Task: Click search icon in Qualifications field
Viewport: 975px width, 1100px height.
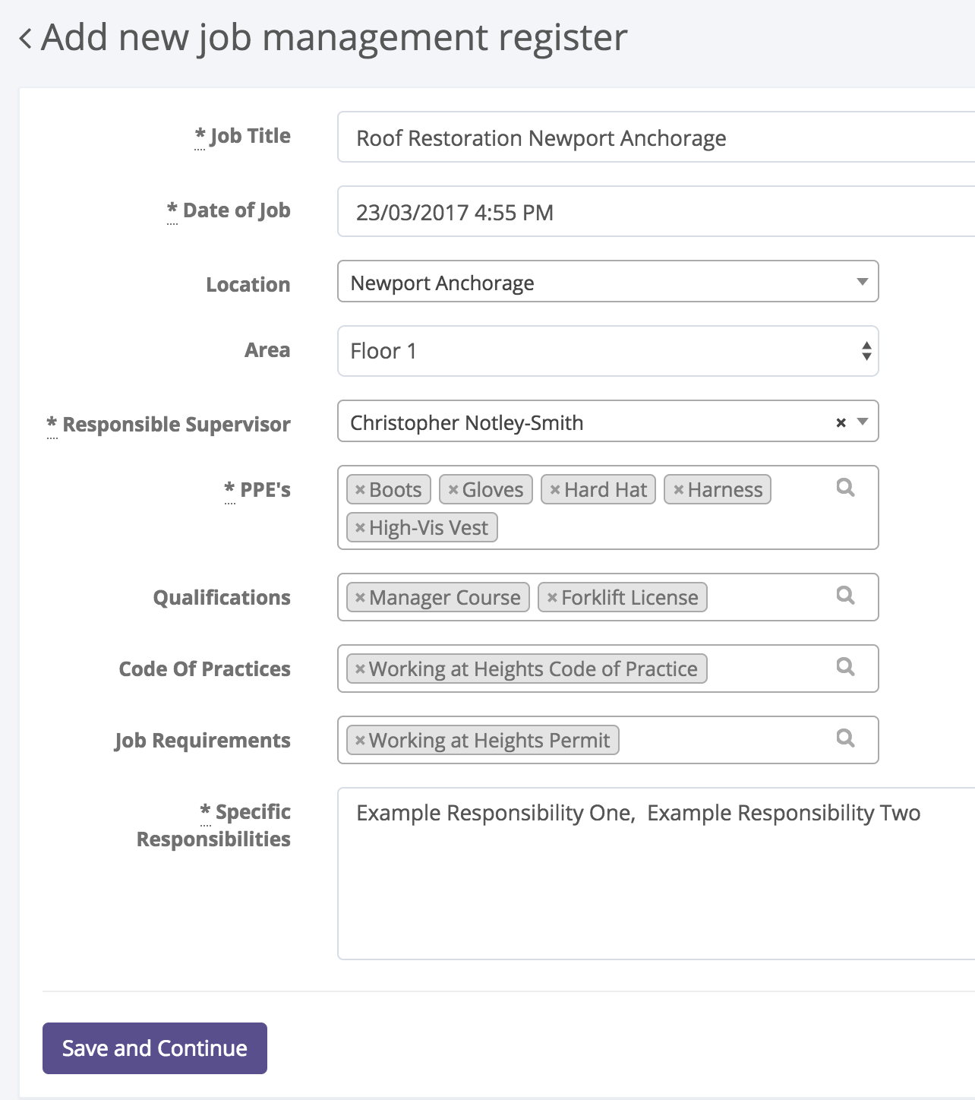Action: point(845,596)
